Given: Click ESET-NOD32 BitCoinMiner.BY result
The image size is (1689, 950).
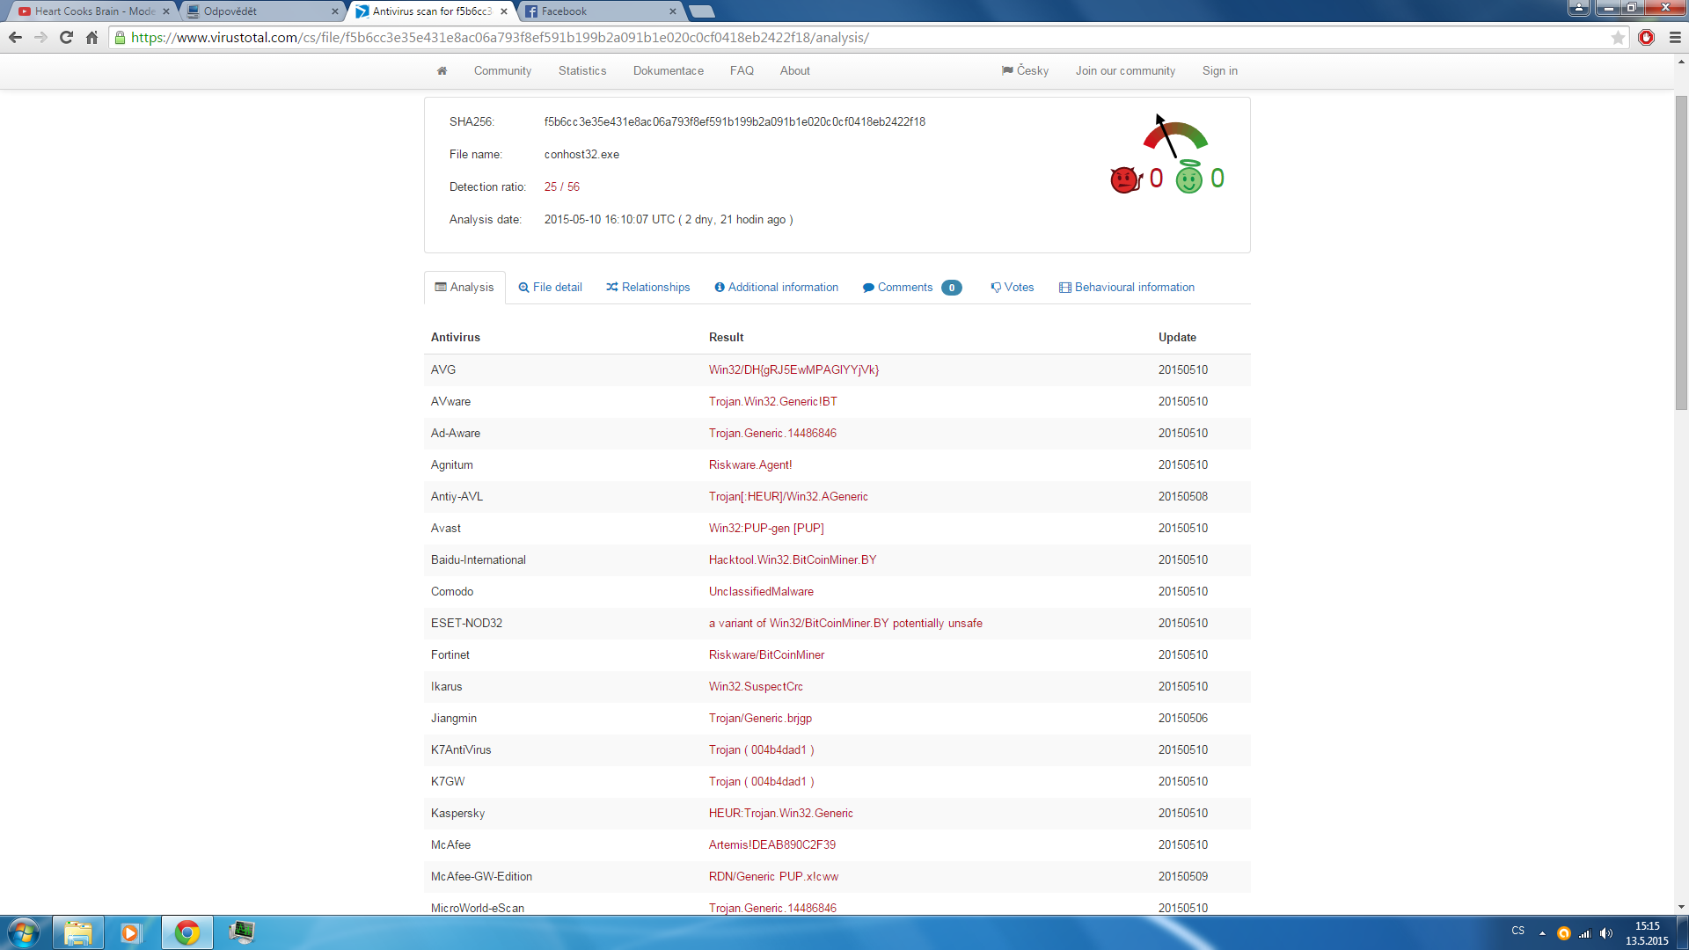Looking at the screenshot, I should tap(845, 624).
